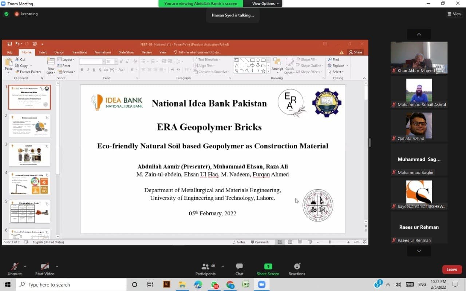
Task: Click the encryption shield icon
Action: click(6, 14)
